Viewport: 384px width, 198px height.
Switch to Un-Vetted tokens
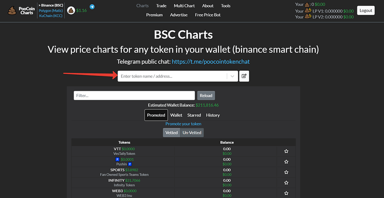coord(192,133)
